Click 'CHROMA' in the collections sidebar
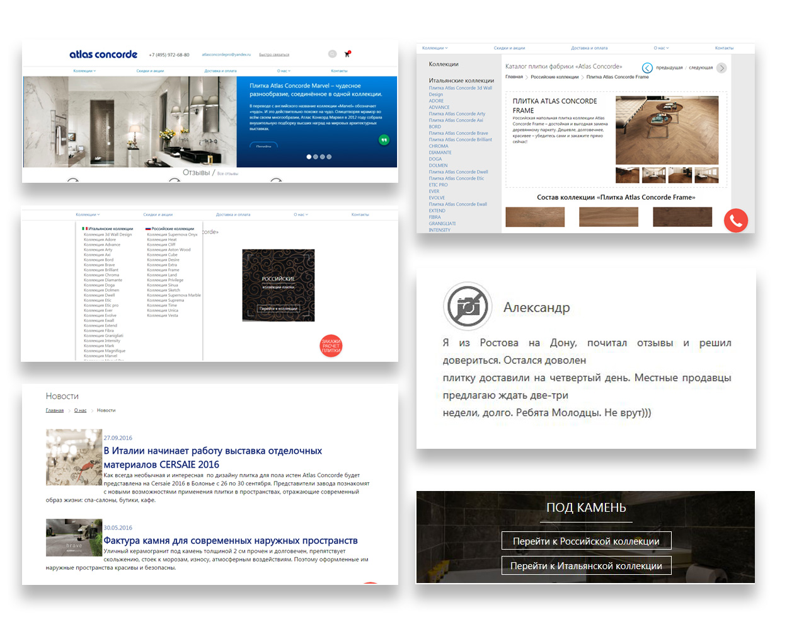 click(439, 146)
